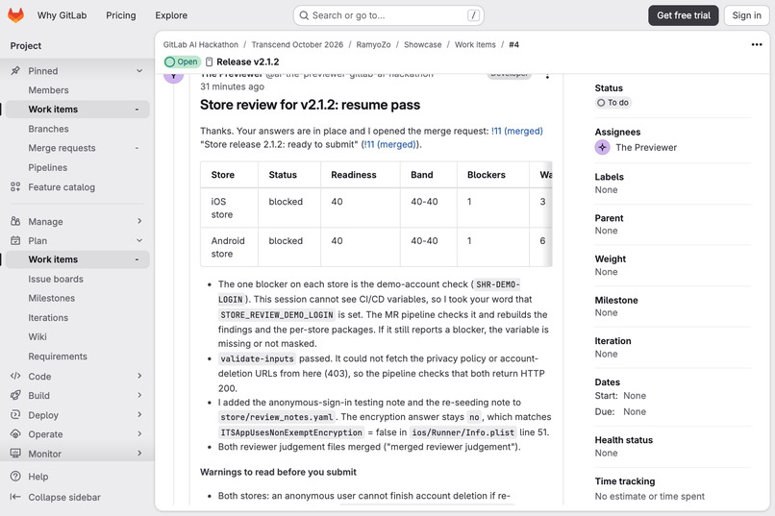Click the SHR-DEMO-LOGIN code text
Viewport: 775px width, 516px height.
[368, 292]
